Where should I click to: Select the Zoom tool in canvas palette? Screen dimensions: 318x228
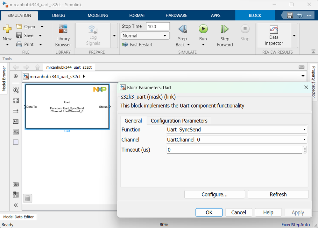(16, 90)
